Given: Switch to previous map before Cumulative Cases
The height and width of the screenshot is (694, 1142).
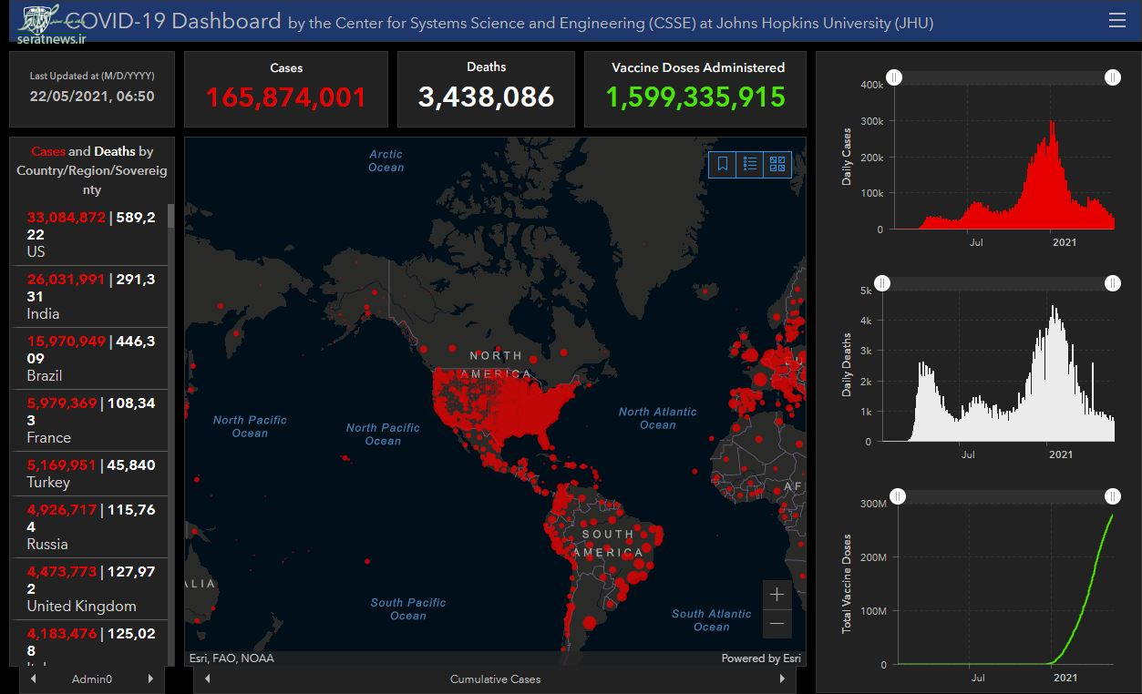Looking at the screenshot, I should pyautogui.click(x=208, y=679).
